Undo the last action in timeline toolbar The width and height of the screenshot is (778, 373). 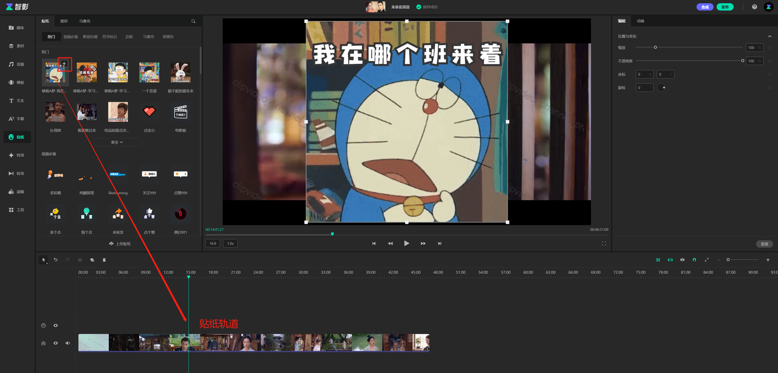[x=55, y=260]
